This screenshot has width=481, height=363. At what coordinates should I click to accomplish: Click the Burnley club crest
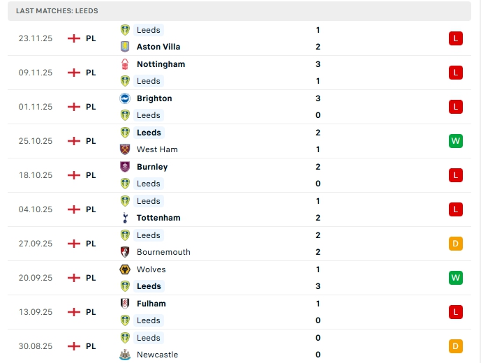tap(125, 167)
